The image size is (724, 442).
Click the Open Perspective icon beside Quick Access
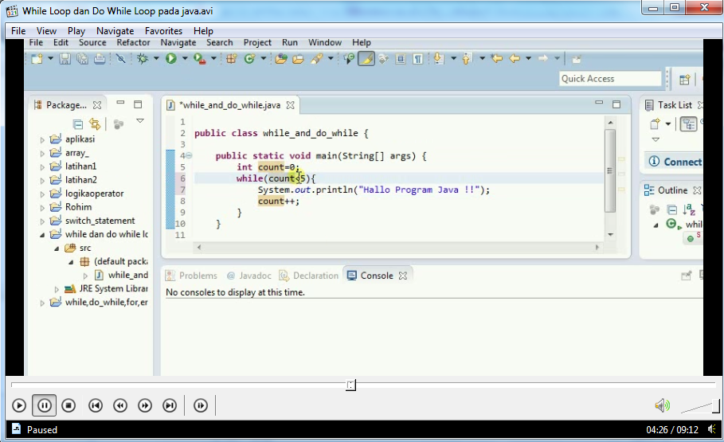coord(684,80)
